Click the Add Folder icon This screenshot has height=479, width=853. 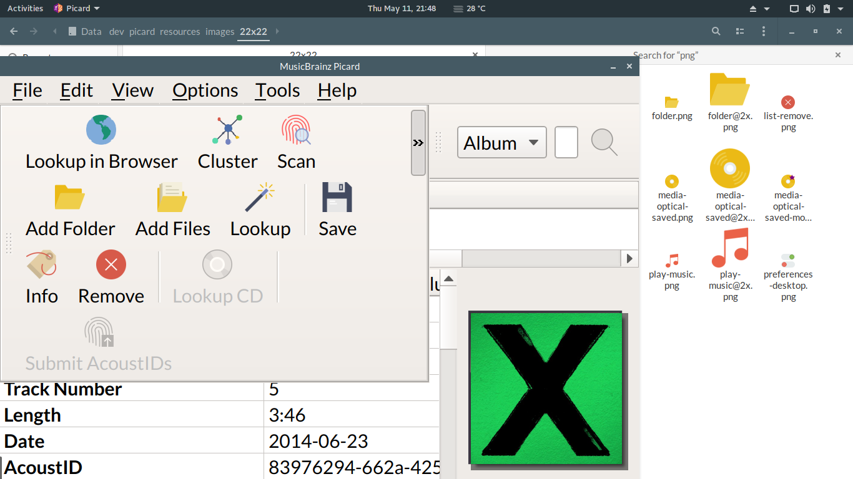[70, 197]
